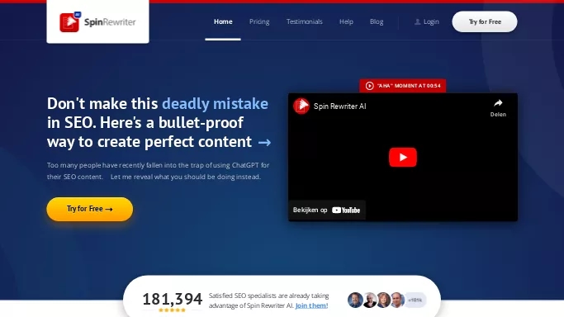Click the user icon beside Login
The width and height of the screenshot is (564, 317).
click(417, 22)
